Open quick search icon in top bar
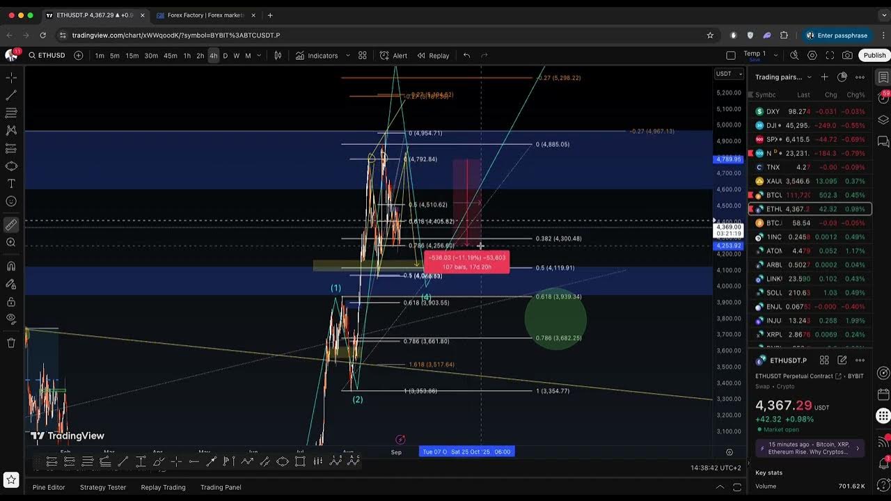 click(794, 56)
